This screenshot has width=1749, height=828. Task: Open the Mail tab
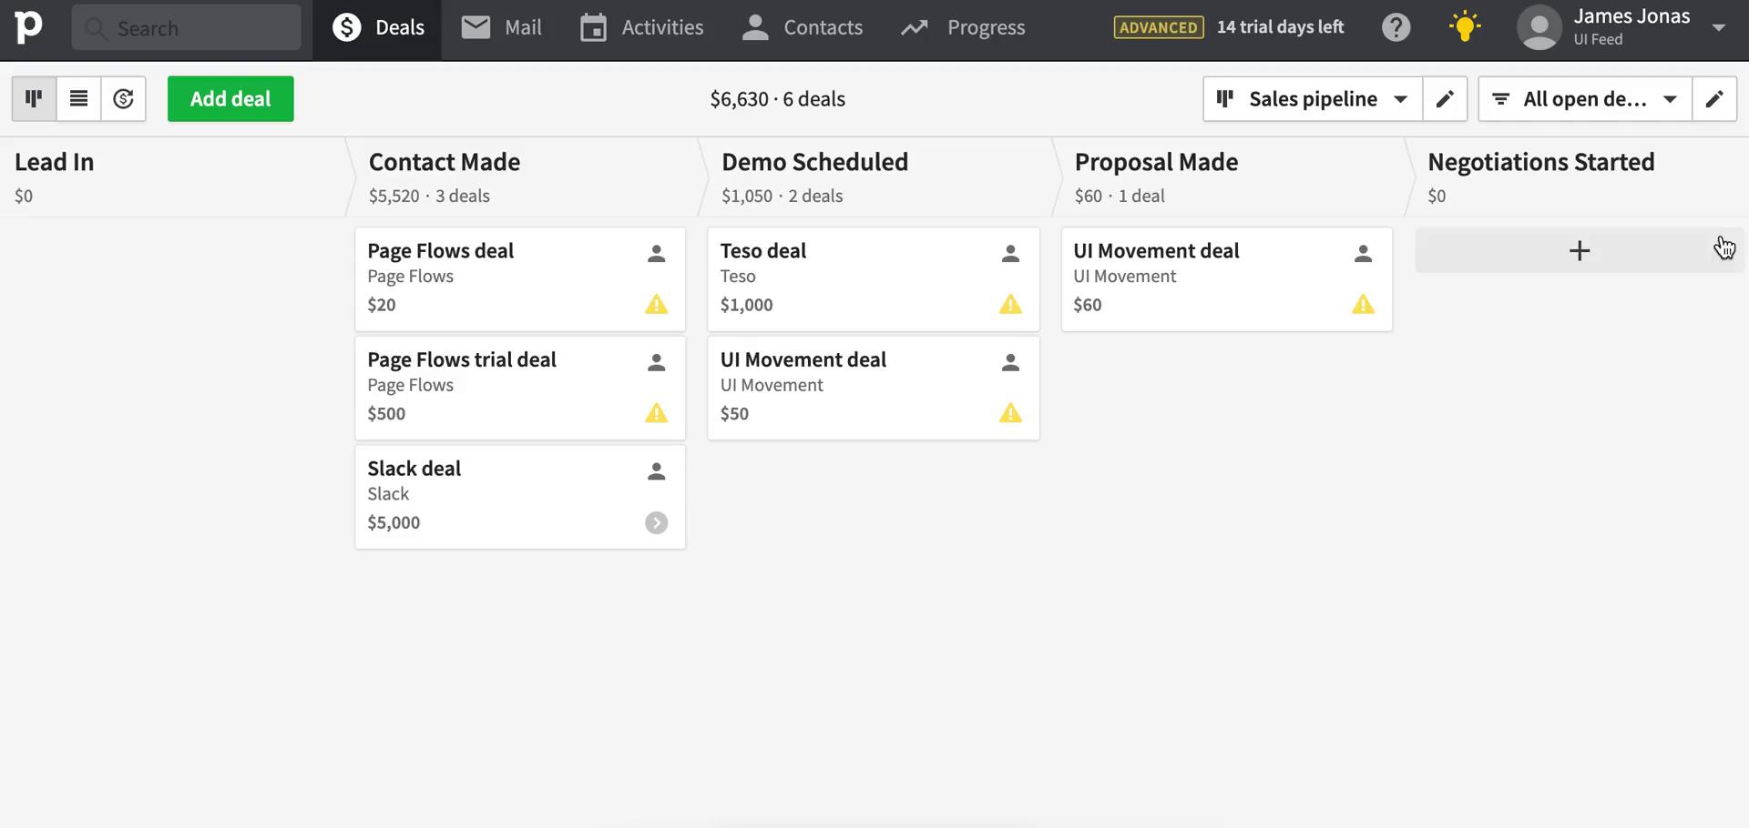click(x=501, y=27)
